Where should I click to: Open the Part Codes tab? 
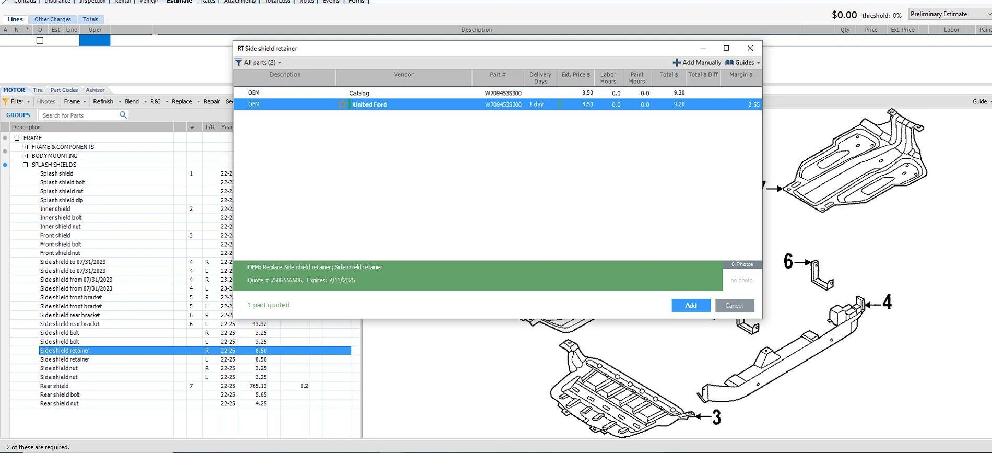pos(64,90)
